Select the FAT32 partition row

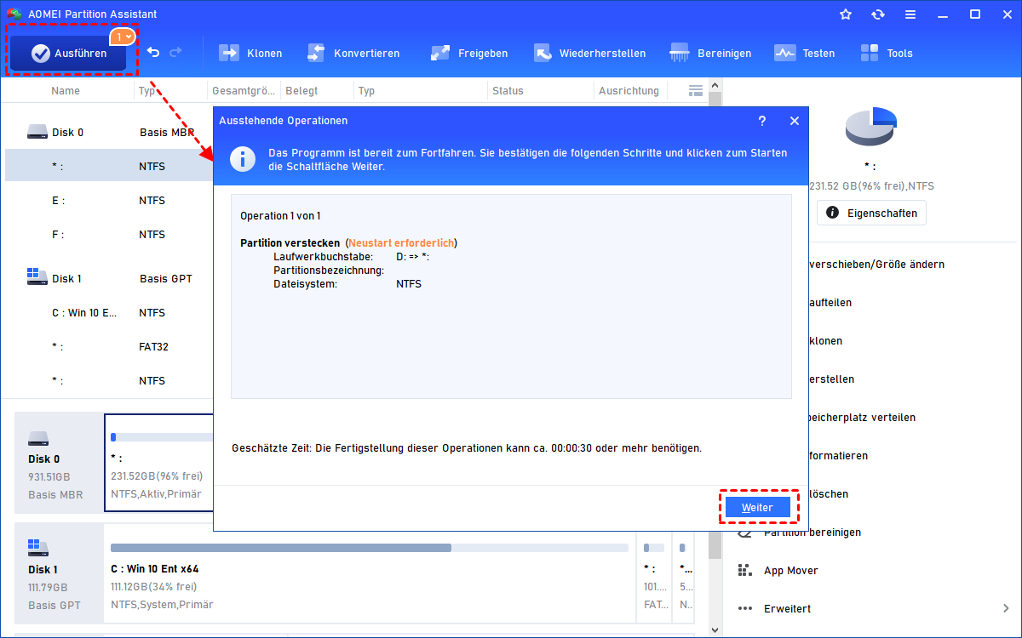109,346
